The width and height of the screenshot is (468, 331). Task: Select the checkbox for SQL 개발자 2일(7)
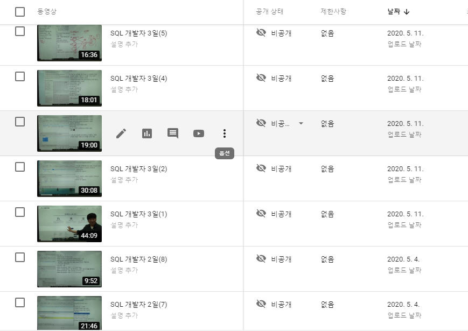coord(20,302)
